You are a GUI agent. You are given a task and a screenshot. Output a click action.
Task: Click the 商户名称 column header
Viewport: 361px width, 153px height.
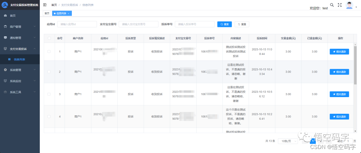click(78, 39)
